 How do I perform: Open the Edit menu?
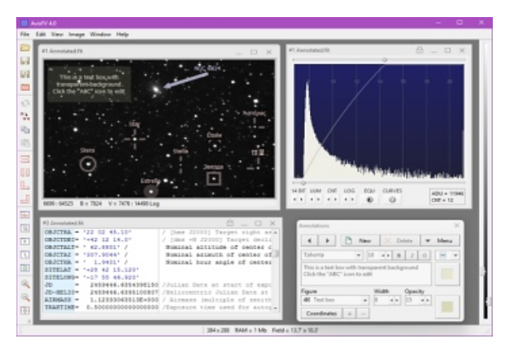(x=41, y=34)
